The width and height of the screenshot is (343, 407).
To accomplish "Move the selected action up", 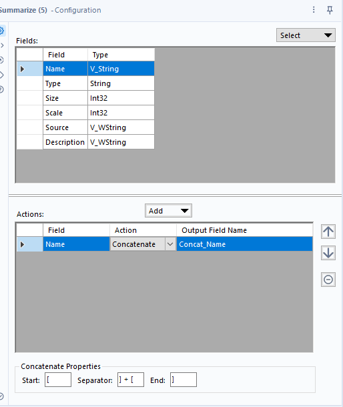I will point(328,232).
